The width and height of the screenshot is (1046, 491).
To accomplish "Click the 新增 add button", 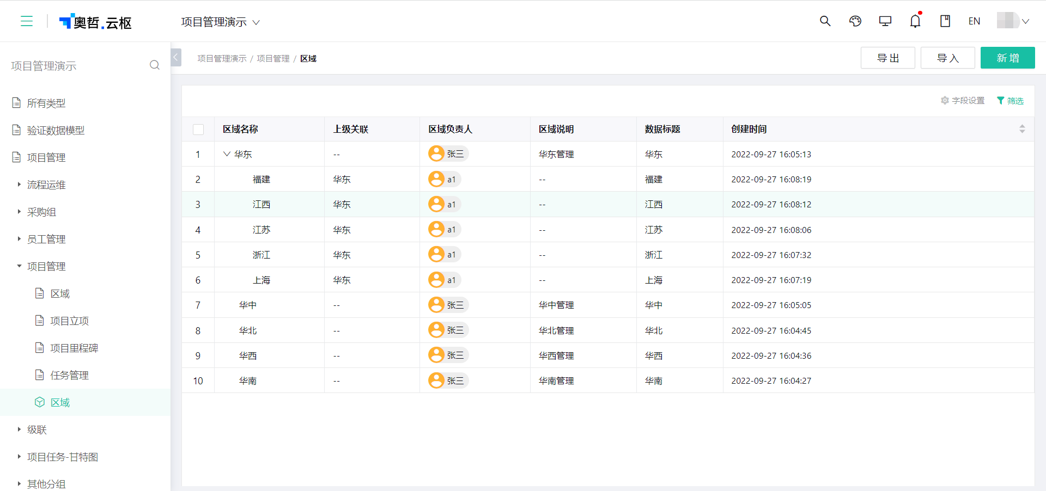I will [x=1008, y=58].
